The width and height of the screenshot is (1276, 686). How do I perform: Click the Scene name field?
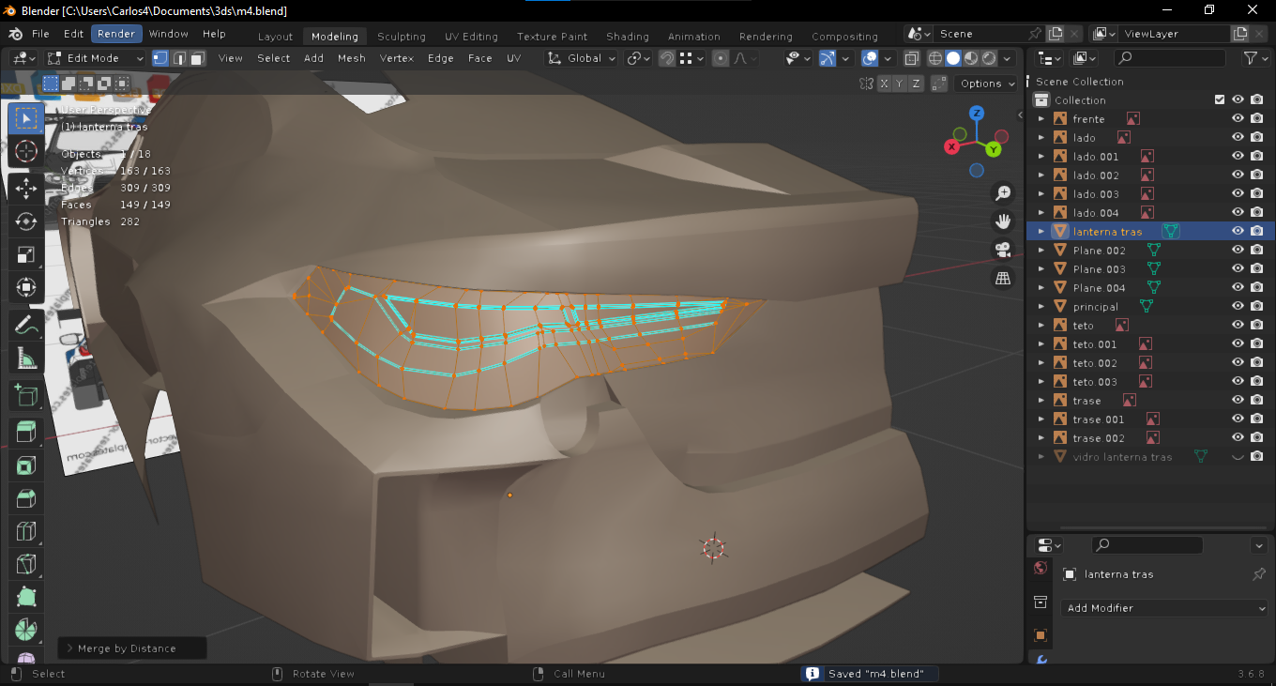tap(978, 34)
